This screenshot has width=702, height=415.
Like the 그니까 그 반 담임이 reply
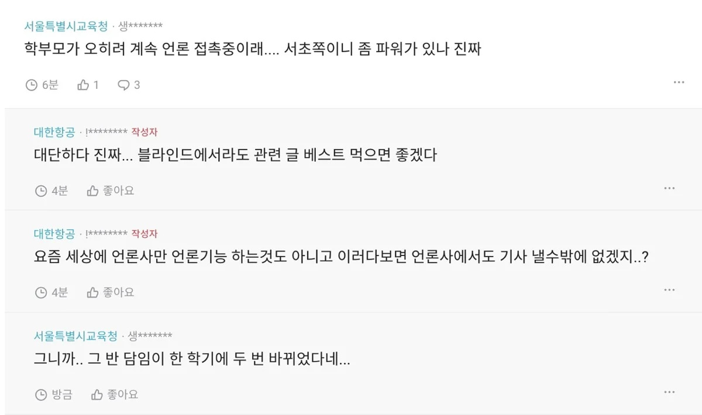click(x=97, y=395)
